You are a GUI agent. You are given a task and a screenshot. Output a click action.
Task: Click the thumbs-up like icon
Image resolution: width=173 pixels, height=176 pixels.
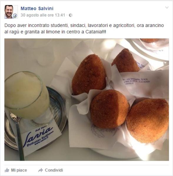tap(7, 170)
